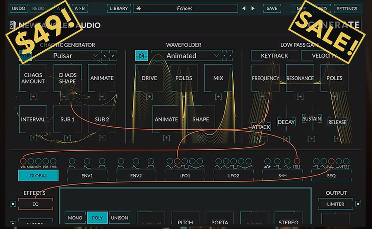This screenshot has width=372, height=229.
Task: Switch voice mode to UNISON
Action: pyautogui.click(x=119, y=217)
